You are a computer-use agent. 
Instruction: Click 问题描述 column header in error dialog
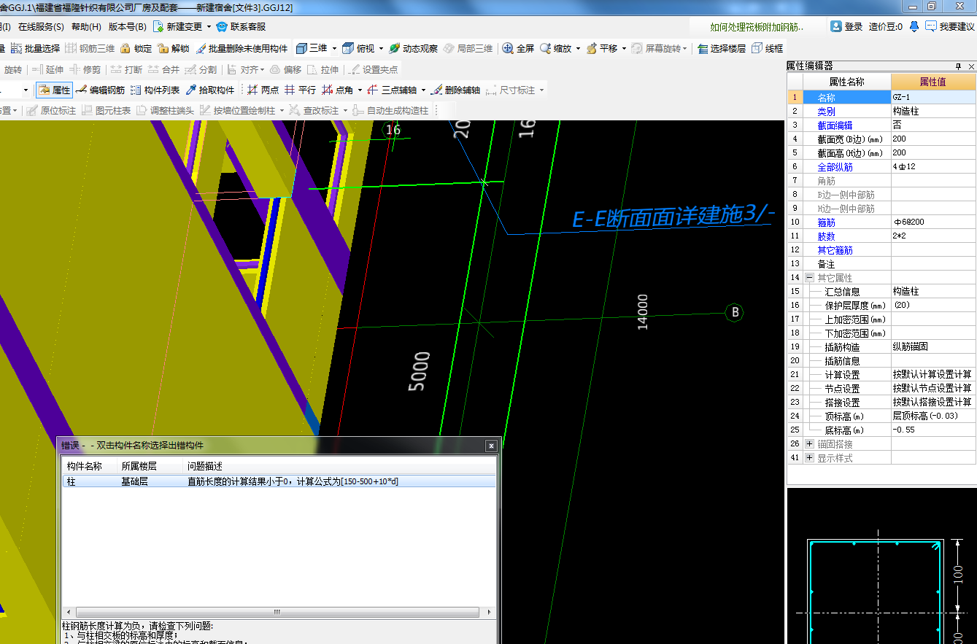pyautogui.click(x=205, y=466)
